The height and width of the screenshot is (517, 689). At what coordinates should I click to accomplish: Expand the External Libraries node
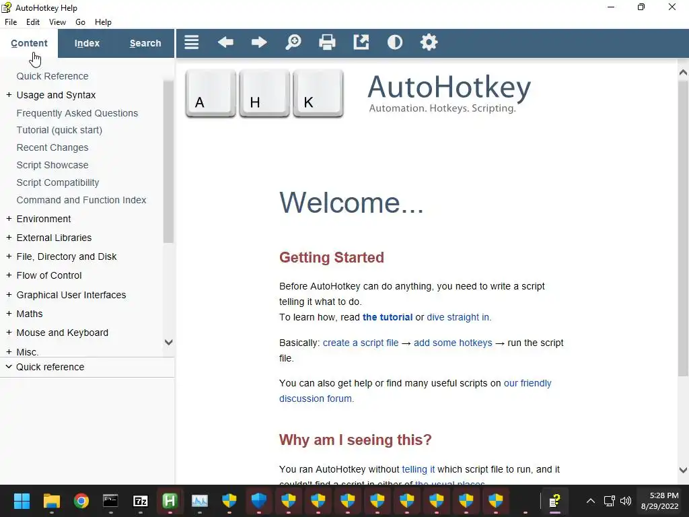pyautogui.click(x=9, y=238)
